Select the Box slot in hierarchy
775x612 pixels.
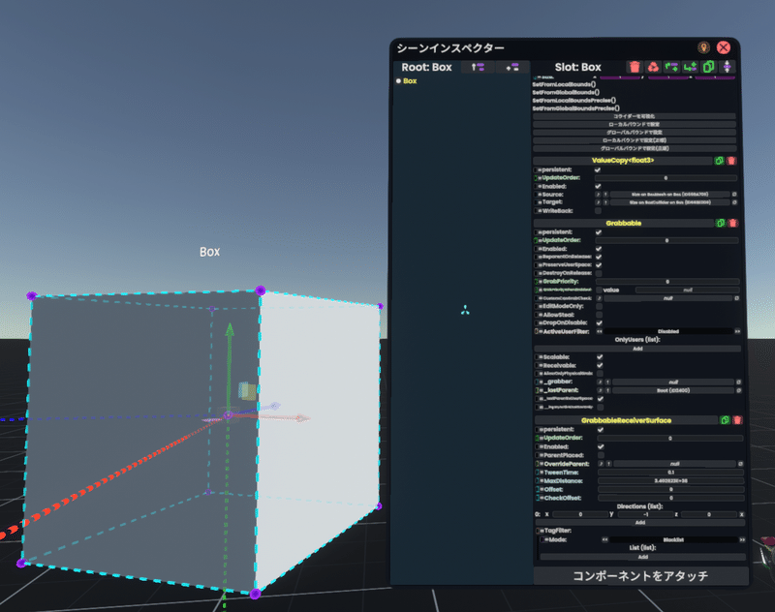coord(410,81)
